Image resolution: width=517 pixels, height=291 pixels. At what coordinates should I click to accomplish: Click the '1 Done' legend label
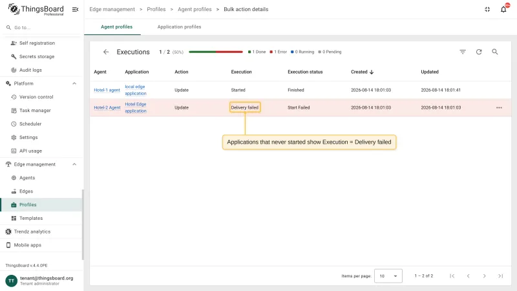coord(257,52)
